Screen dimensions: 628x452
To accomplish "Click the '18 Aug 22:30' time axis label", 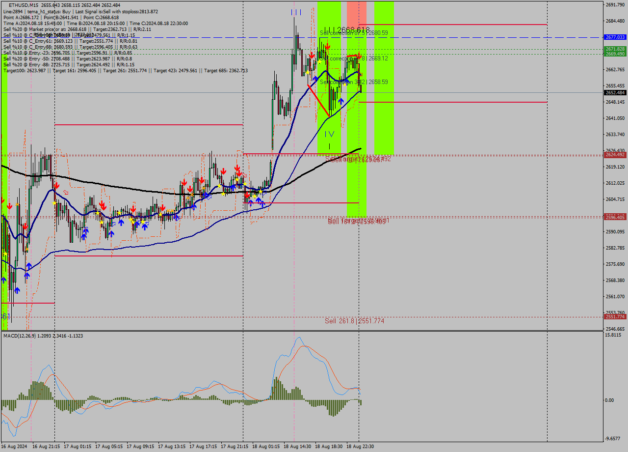I will click(x=360, y=447).
